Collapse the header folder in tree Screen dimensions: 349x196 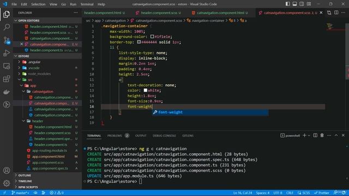click(38, 121)
